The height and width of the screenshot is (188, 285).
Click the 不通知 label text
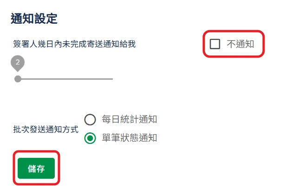point(240,44)
